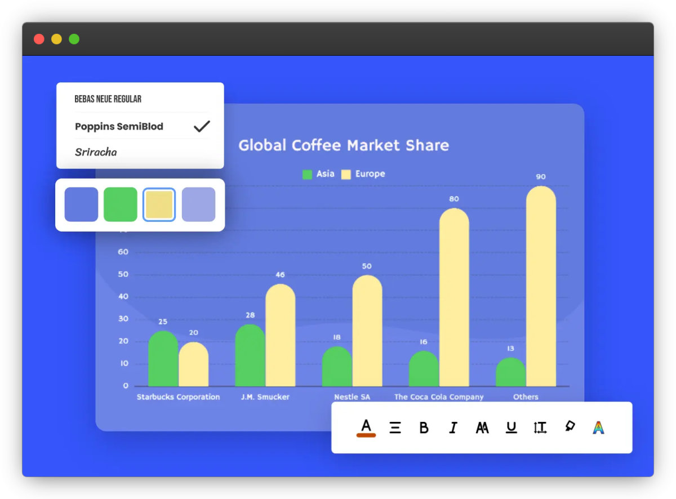This screenshot has width=676, height=499.
Task: Open the line spacing tool
Action: [540, 428]
